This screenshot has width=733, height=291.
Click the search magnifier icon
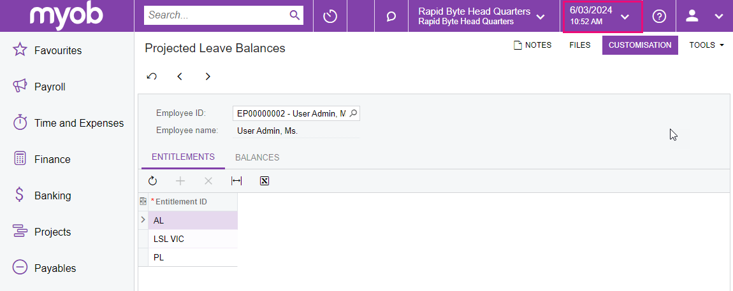294,15
